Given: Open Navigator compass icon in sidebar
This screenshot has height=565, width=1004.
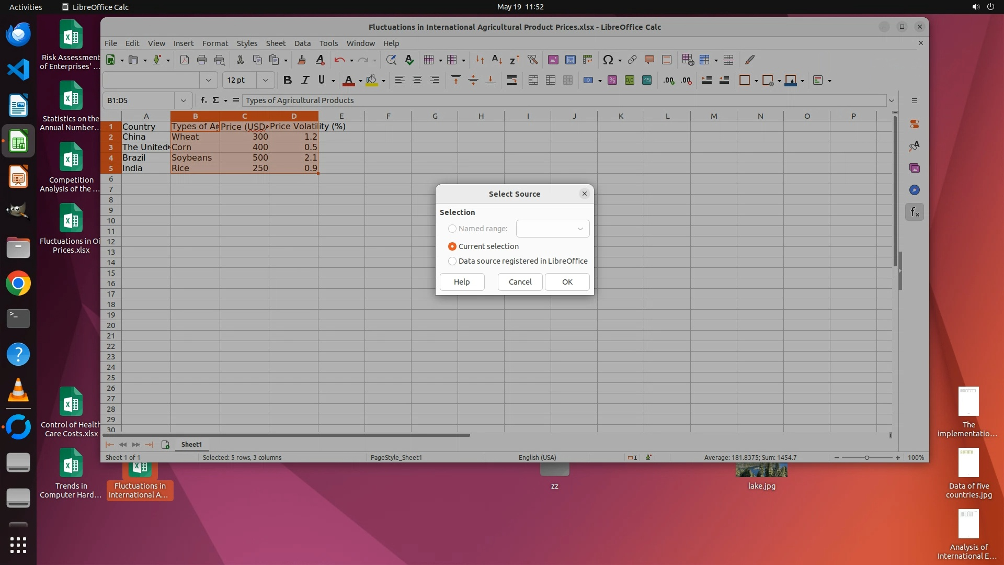Looking at the screenshot, I should pyautogui.click(x=914, y=190).
